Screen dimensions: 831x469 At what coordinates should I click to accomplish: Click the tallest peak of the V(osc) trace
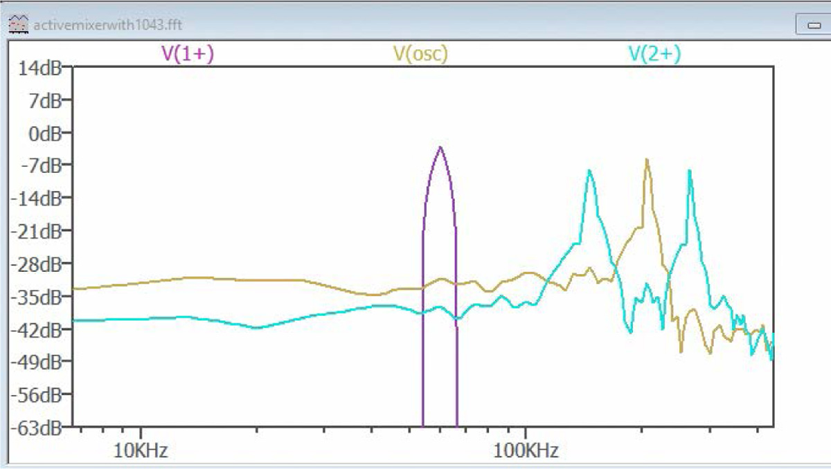pos(647,160)
